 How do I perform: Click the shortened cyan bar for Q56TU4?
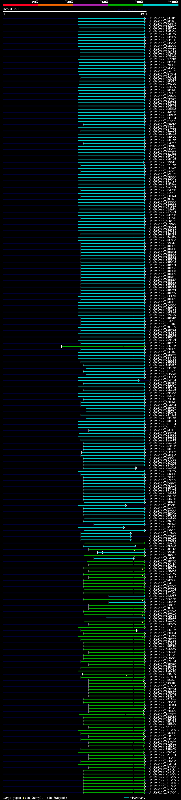[109, 381]
